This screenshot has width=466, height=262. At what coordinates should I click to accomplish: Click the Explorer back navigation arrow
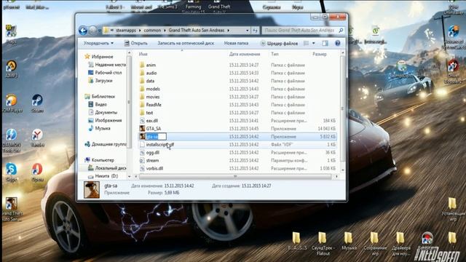click(x=83, y=31)
